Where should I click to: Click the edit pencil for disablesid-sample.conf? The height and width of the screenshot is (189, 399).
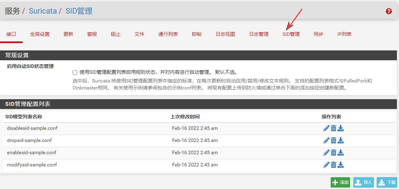click(326, 128)
